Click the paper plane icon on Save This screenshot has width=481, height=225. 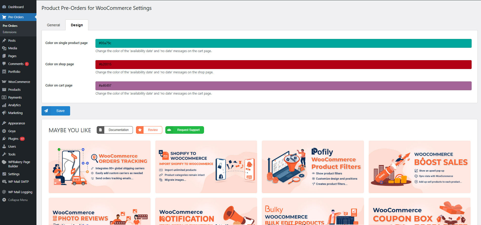(x=46, y=111)
